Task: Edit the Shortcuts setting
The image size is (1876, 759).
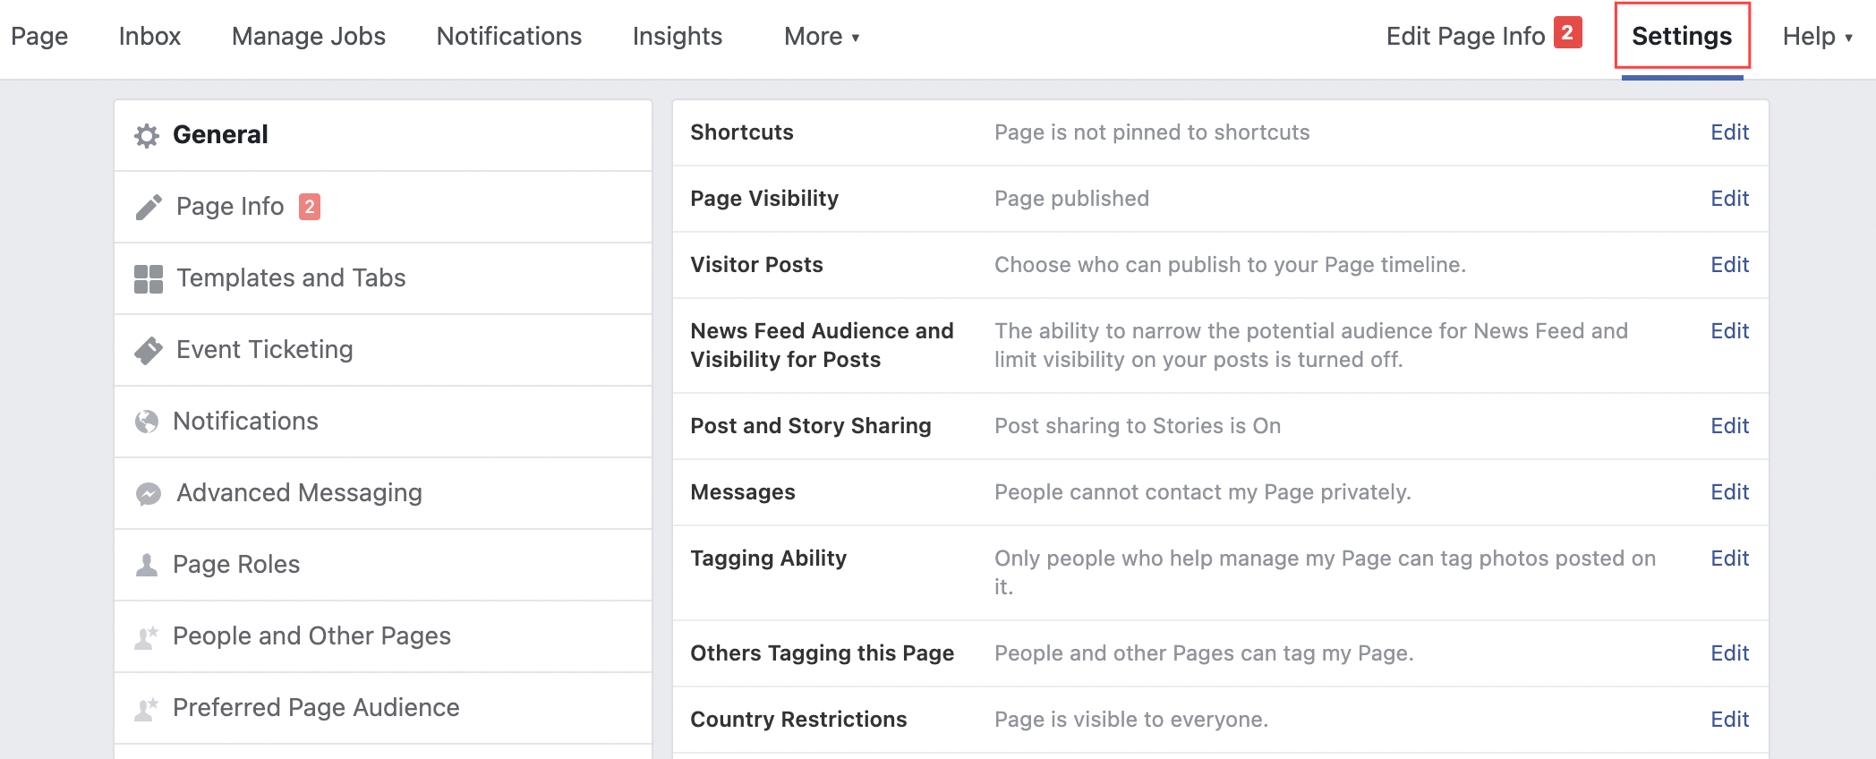Action: tap(1729, 132)
